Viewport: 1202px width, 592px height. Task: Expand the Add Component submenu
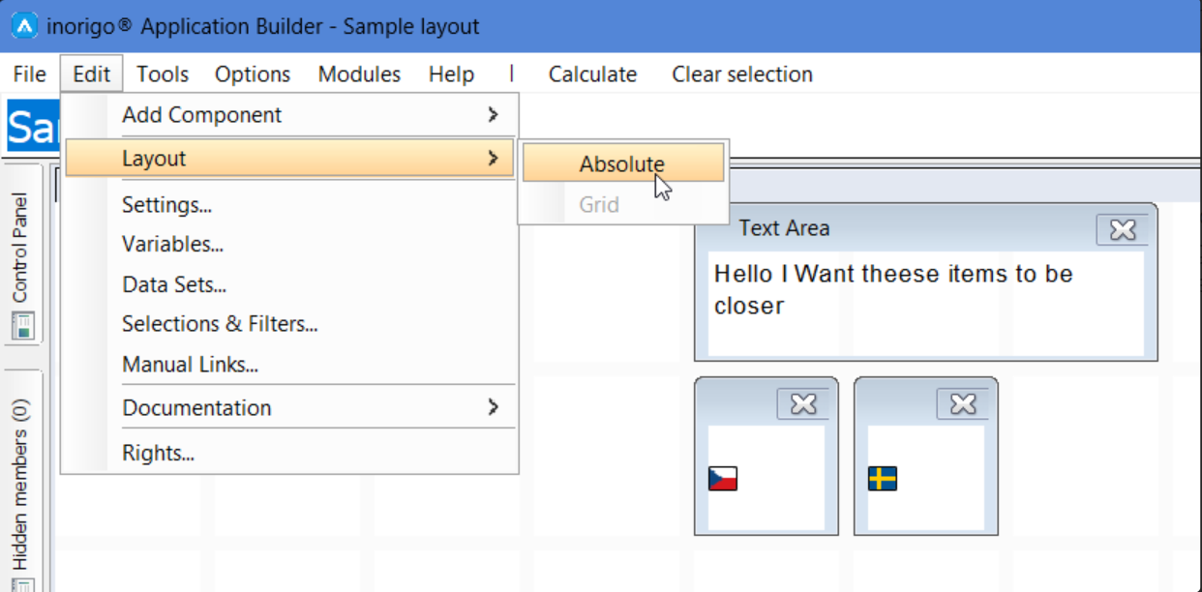pyautogui.click(x=493, y=115)
